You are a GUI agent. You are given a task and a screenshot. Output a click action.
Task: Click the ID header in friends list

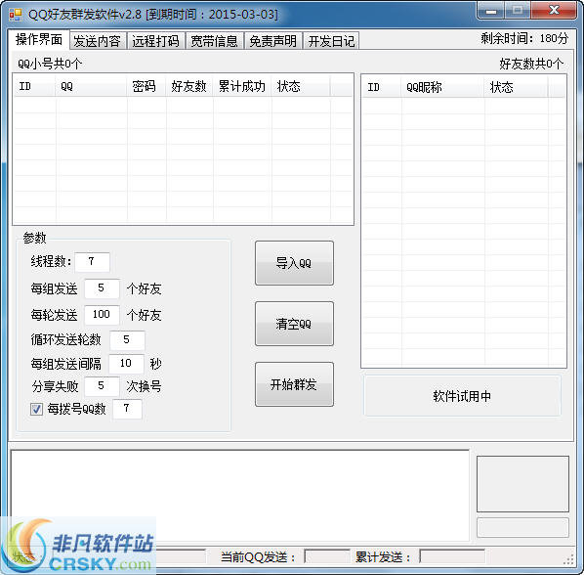pos(382,87)
